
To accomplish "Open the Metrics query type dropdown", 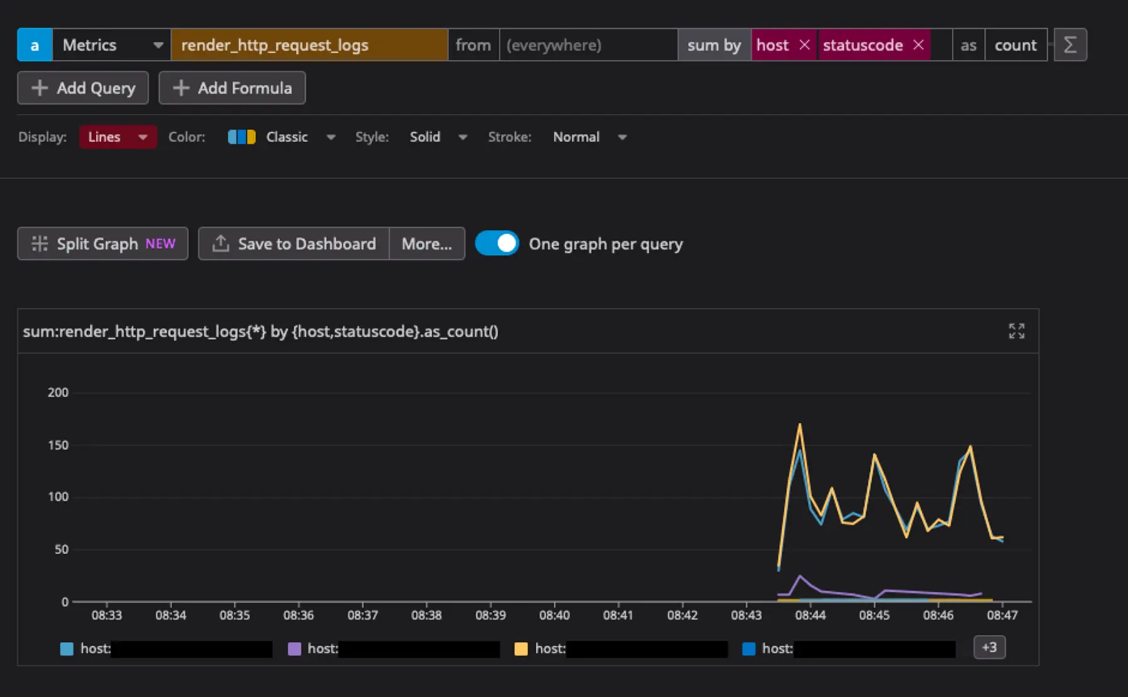I will [x=110, y=44].
